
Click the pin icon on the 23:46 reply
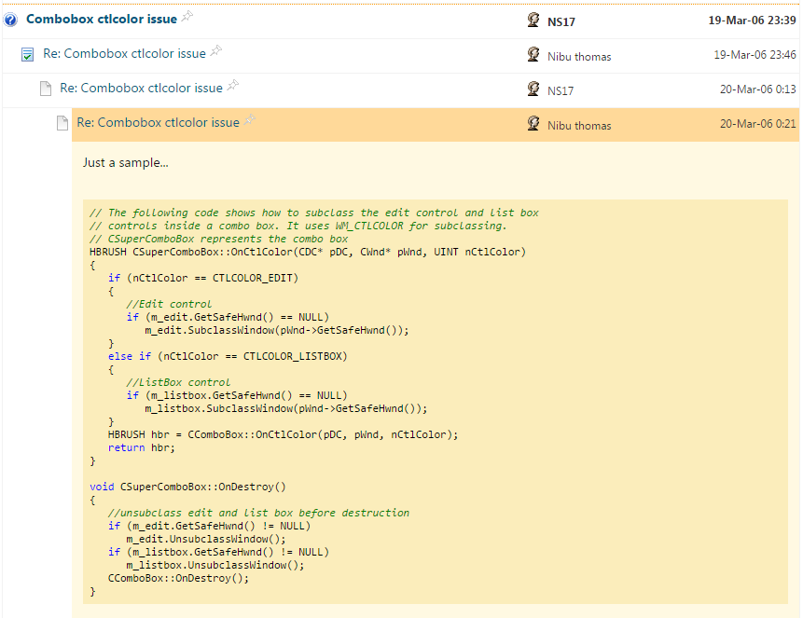[x=216, y=50]
